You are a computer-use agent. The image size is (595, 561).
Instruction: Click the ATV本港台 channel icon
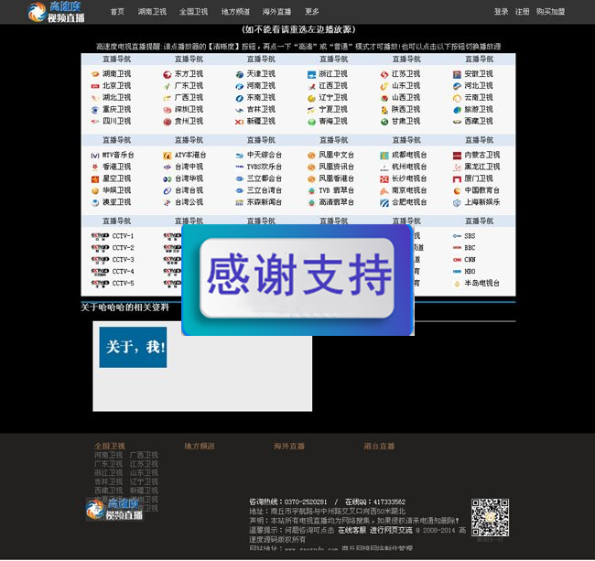[167, 156]
